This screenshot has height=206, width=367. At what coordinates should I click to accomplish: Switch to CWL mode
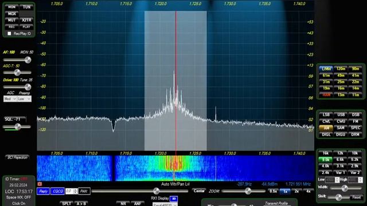(x=326, y=121)
